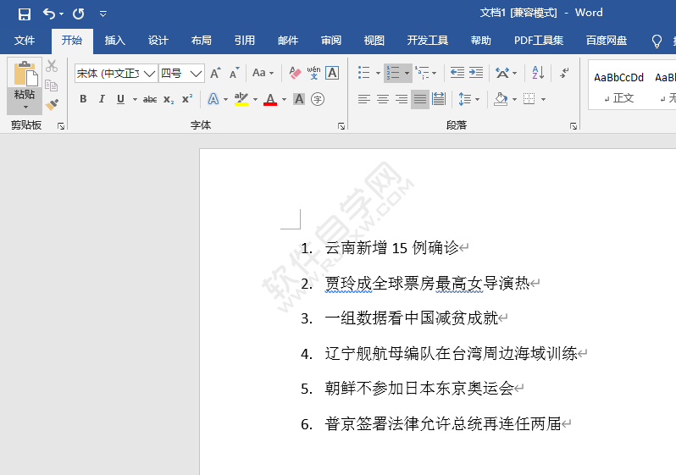Toggle numbered list formatting

click(393, 73)
